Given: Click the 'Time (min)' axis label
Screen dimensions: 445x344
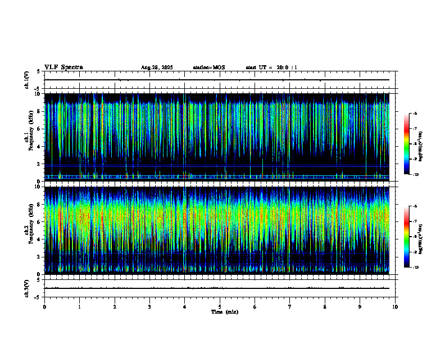Looking at the screenshot, I should pos(225,312).
